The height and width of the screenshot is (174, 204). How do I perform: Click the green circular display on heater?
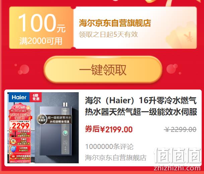(x=65, y=133)
